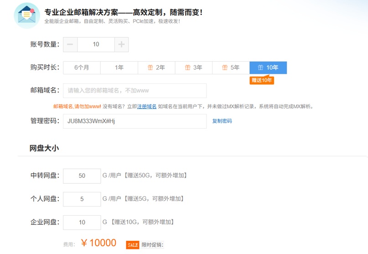This screenshot has width=368, height=254.
Task: Click the gift icon beside 3年
Action: pos(187,67)
